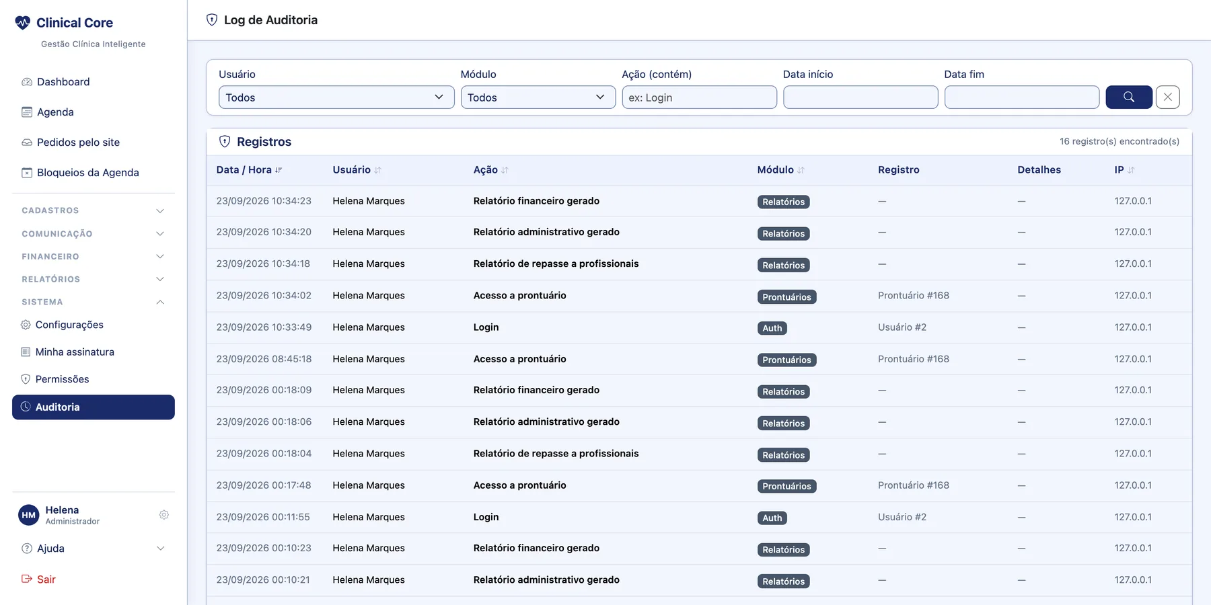Click the Pedidos pelo site cloud icon
Screen dimensions: 1211x605
click(x=27, y=143)
